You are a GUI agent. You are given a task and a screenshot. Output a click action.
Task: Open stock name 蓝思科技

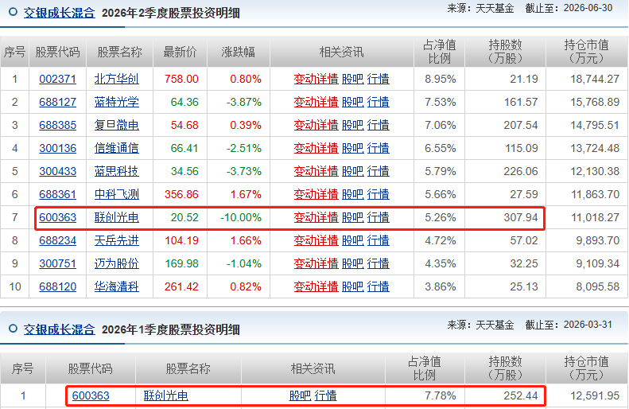[x=117, y=171]
